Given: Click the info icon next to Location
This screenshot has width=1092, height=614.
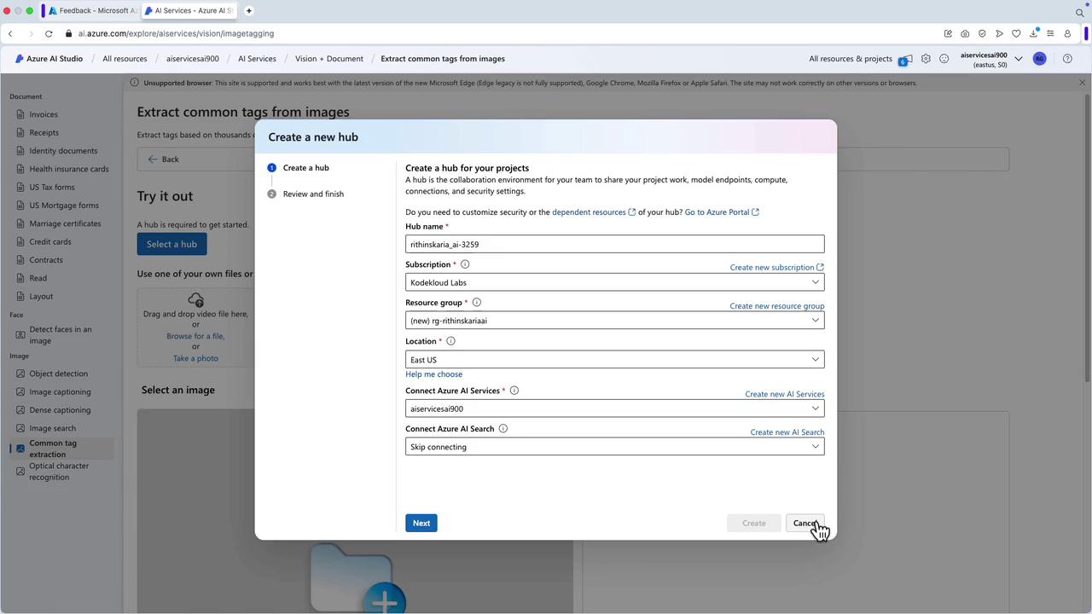Looking at the screenshot, I should click(x=451, y=341).
